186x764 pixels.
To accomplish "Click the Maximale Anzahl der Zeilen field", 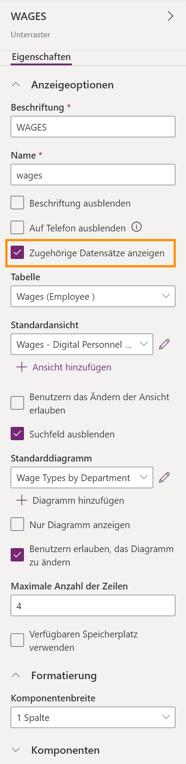I will tap(93, 606).
